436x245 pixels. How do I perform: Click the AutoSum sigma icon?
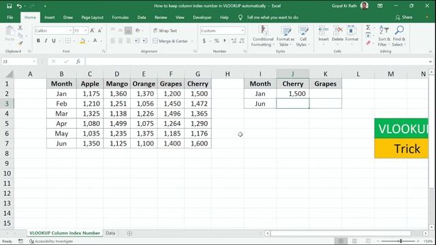pos(368,27)
